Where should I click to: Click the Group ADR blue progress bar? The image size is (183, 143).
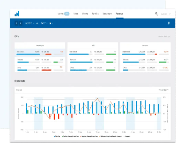click(x=78, y=70)
